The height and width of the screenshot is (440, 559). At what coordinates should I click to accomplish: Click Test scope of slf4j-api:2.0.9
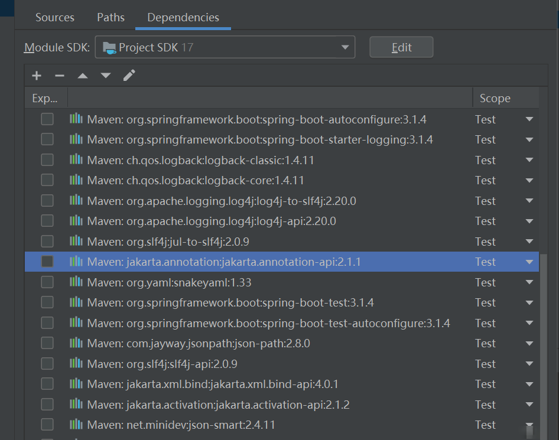(x=485, y=364)
